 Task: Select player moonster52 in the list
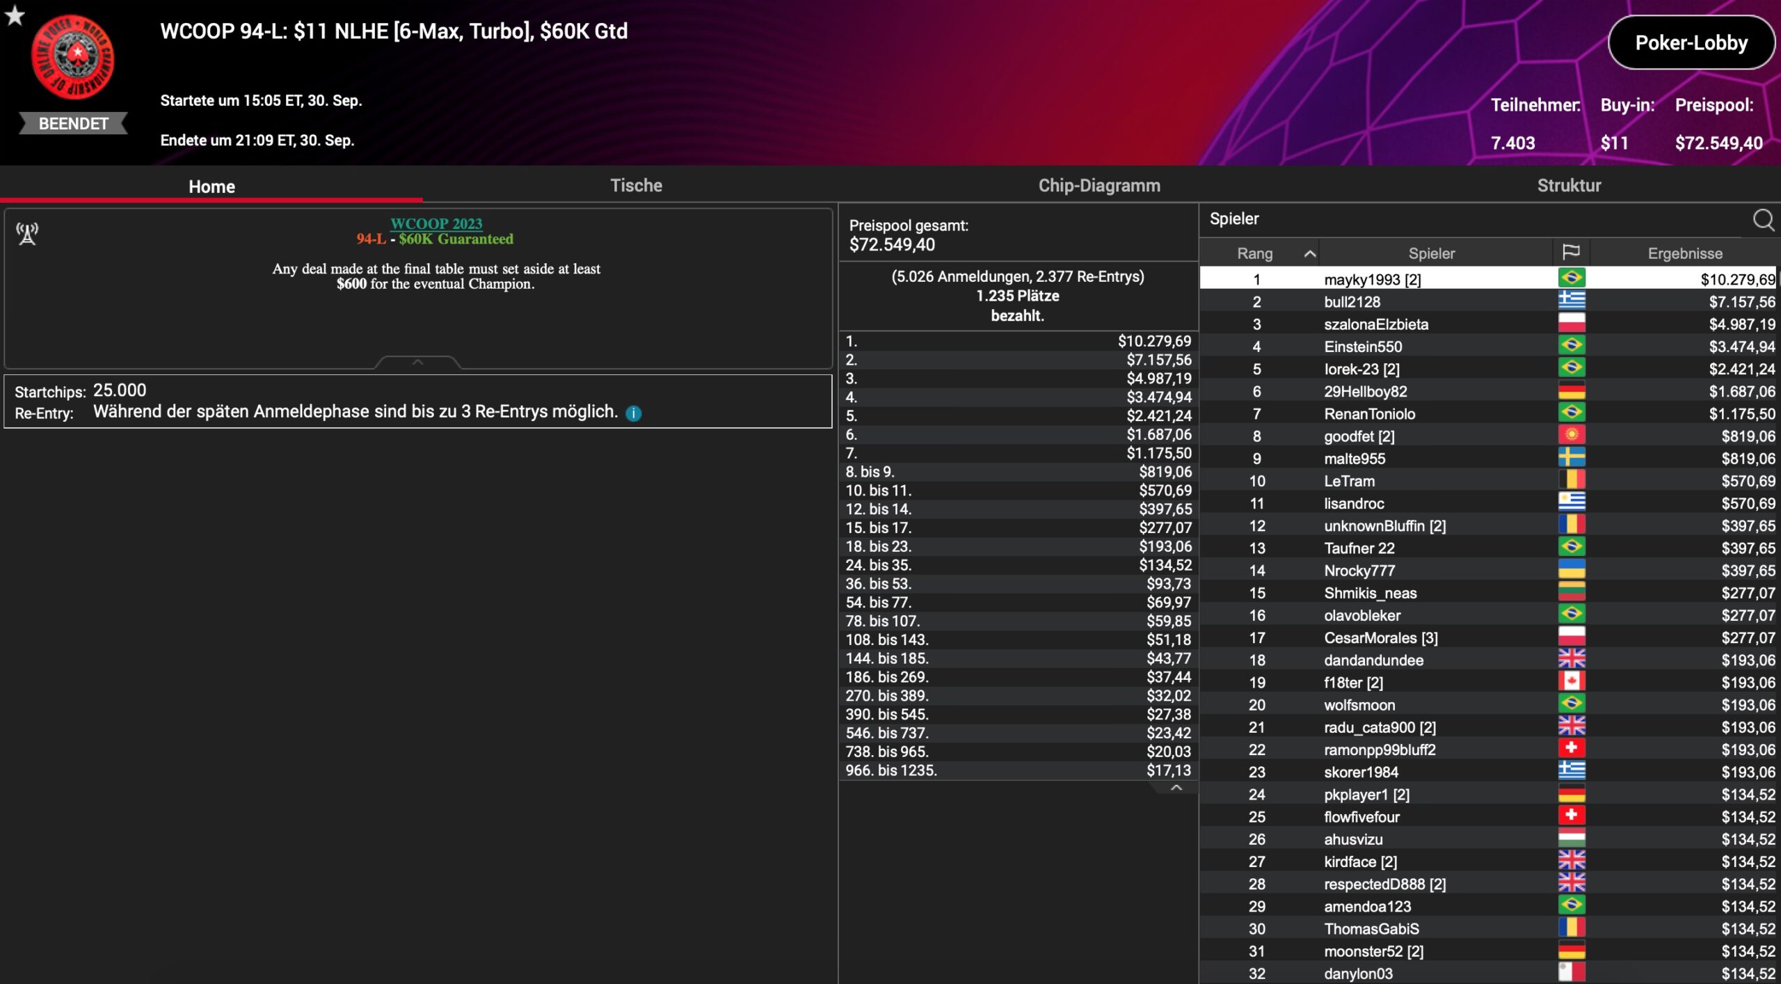(x=1488, y=951)
